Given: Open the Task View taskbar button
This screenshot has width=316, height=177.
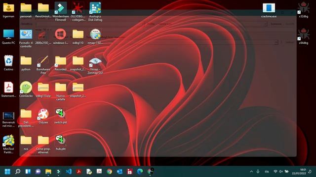Looking at the screenshot, I should tap(28, 172).
